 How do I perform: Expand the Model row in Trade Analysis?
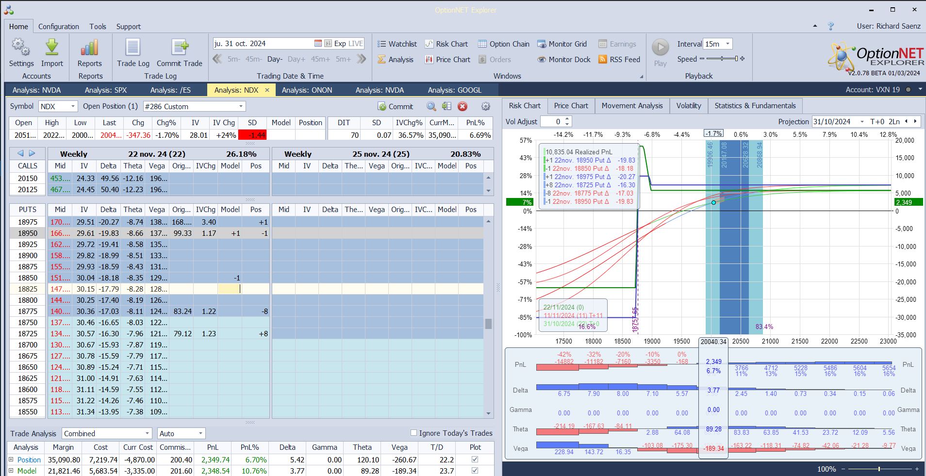tap(11, 471)
